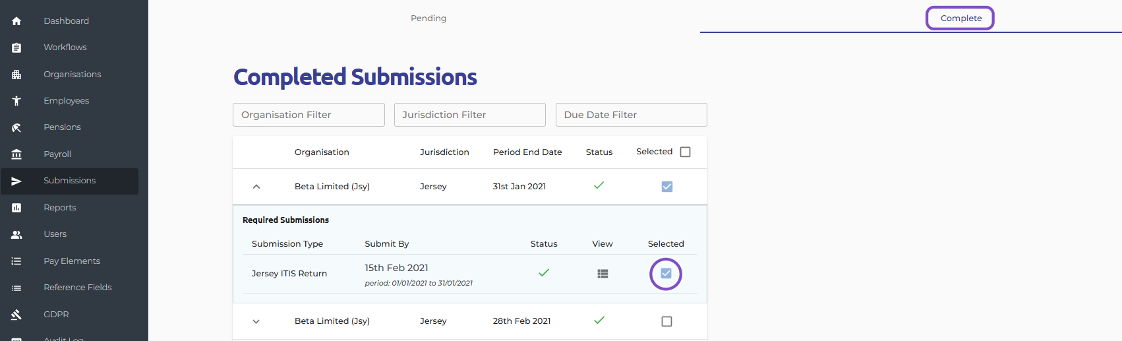Switch to the Pending tab
The image size is (1122, 341).
[x=428, y=18]
